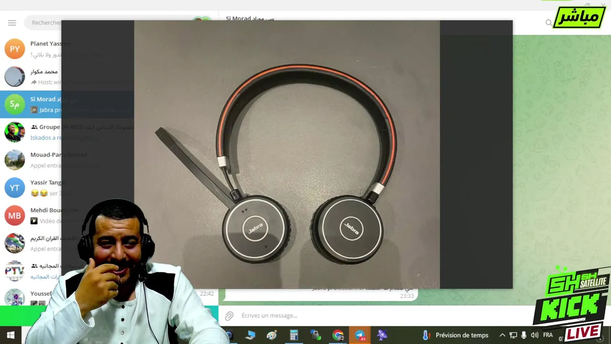Click the search icon in chat header
Screen dimensions: 611x344
pyautogui.click(x=548, y=22)
